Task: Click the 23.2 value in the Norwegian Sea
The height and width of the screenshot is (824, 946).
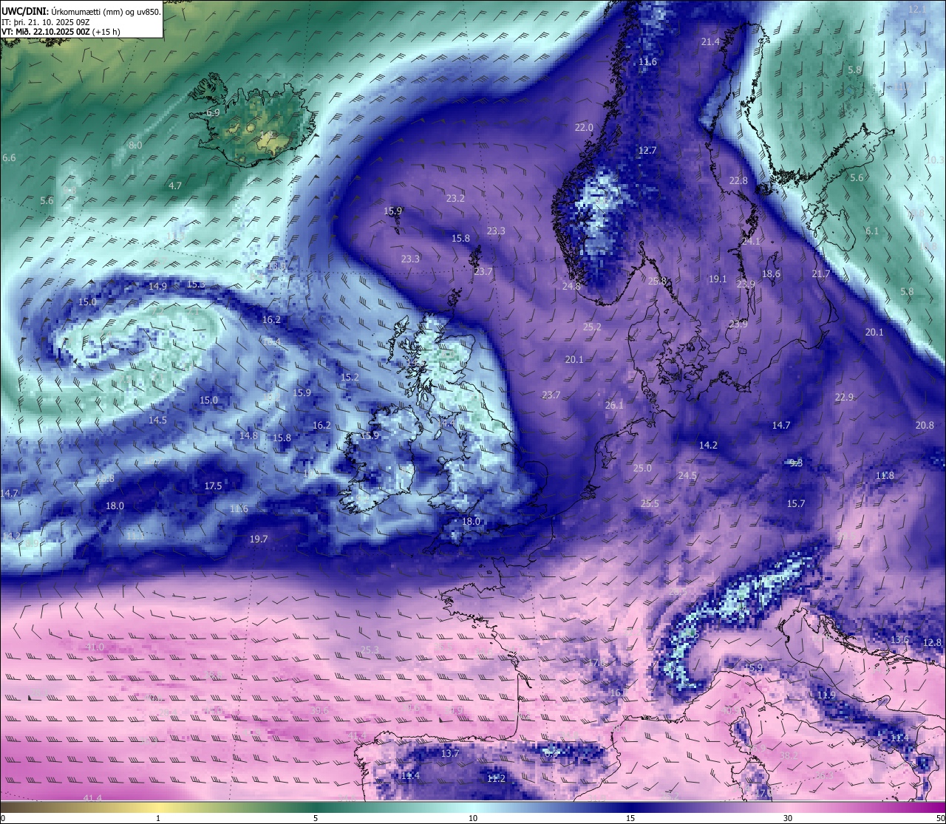Action: pyautogui.click(x=455, y=199)
